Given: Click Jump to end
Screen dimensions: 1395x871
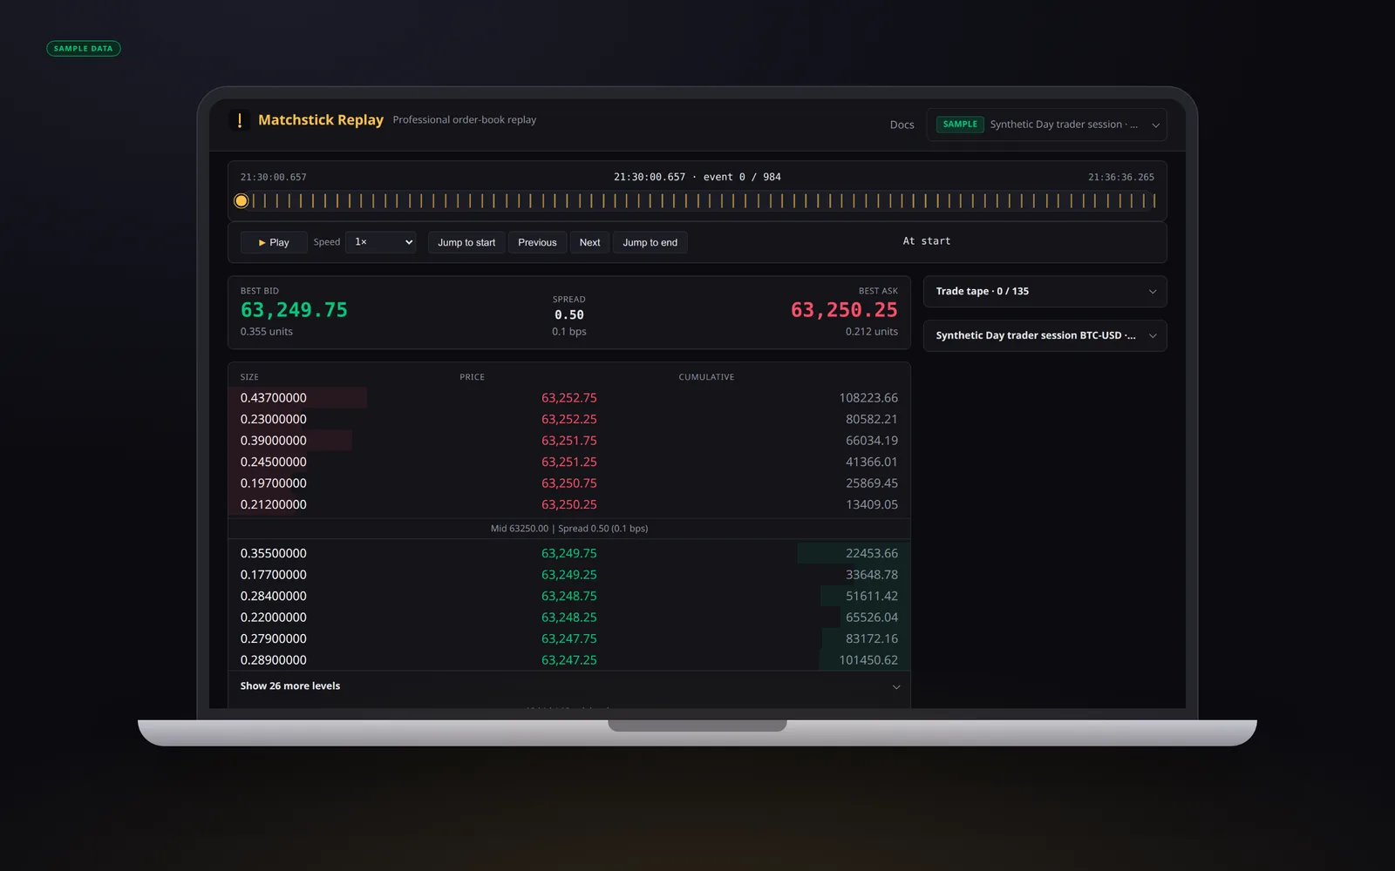Looking at the screenshot, I should tap(650, 242).
